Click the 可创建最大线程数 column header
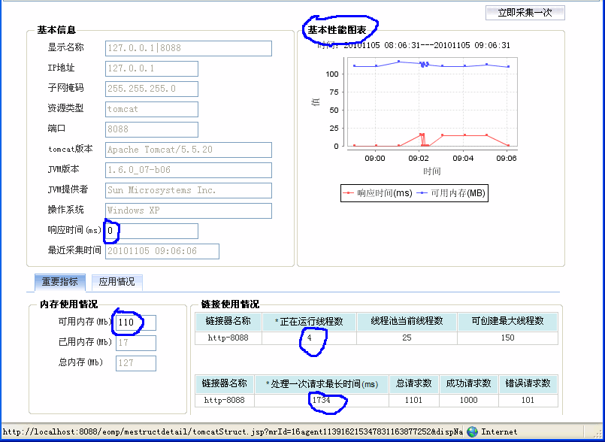605x442 pixels. tap(507, 321)
